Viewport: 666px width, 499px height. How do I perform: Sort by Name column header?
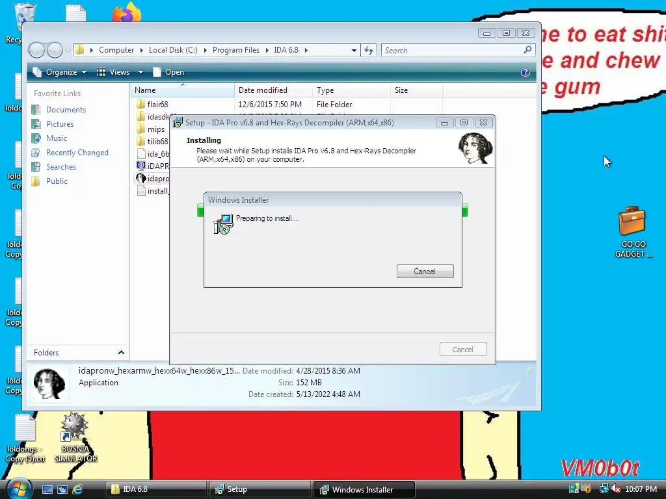coord(183,90)
